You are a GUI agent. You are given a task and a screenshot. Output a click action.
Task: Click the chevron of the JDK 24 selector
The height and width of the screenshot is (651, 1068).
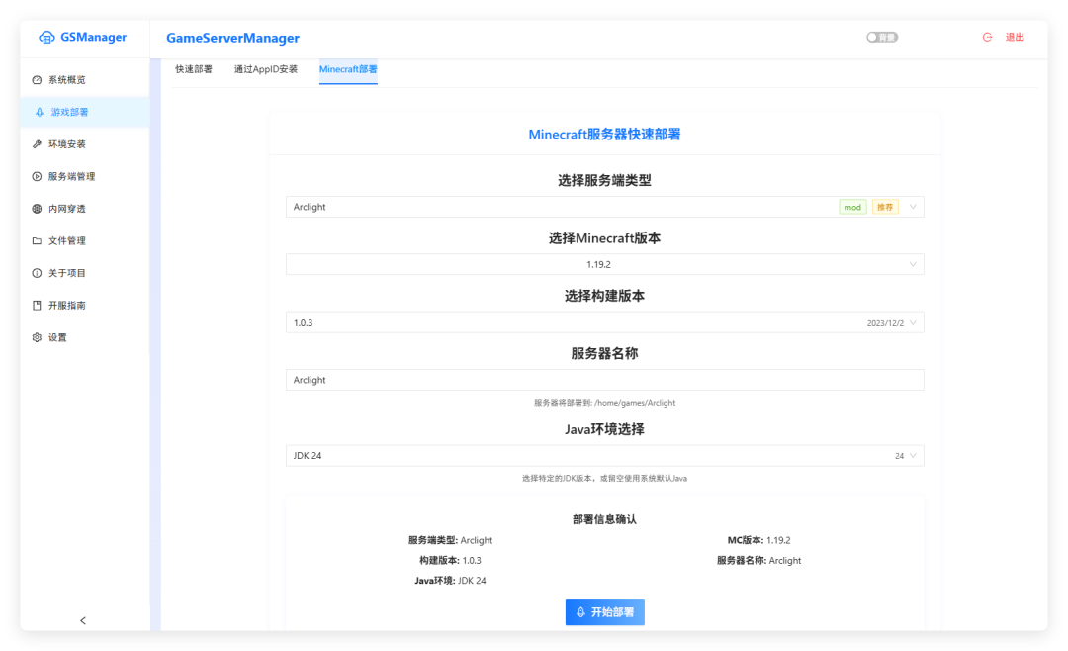(x=913, y=455)
